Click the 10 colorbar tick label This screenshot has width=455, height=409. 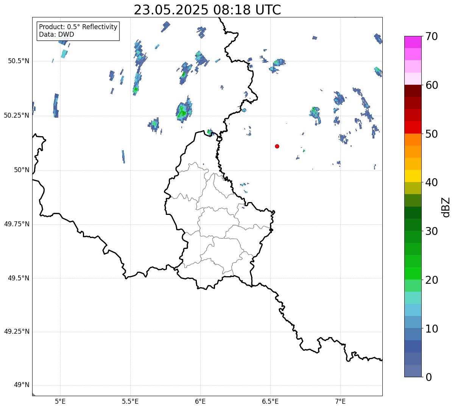click(x=432, y=329)
